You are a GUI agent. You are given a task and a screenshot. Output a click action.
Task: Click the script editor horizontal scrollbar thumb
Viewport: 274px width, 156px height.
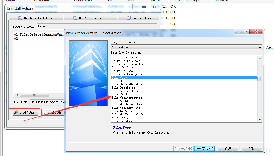click(34, 95)
